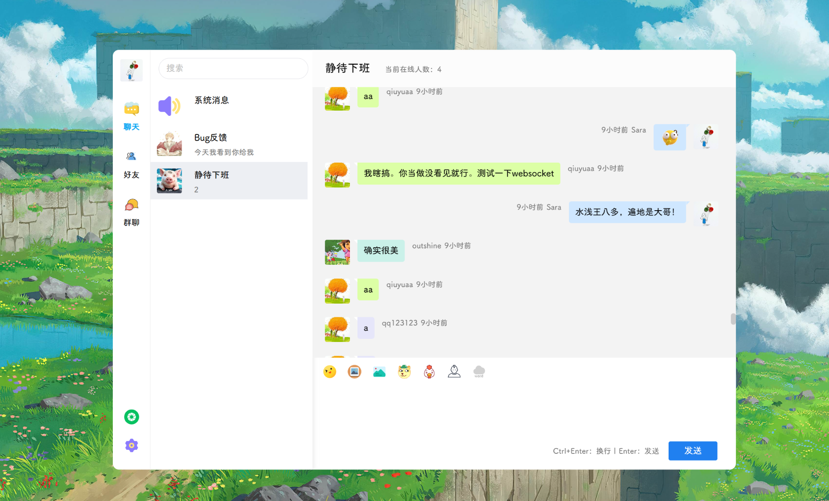Screen dimensions: 829x501
Task: Click my profile avatar in sidebar
Action: pyautogui.click(x=131, y=71)
